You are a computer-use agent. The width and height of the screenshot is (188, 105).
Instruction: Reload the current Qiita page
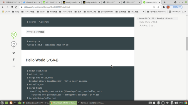pos(12,7)
